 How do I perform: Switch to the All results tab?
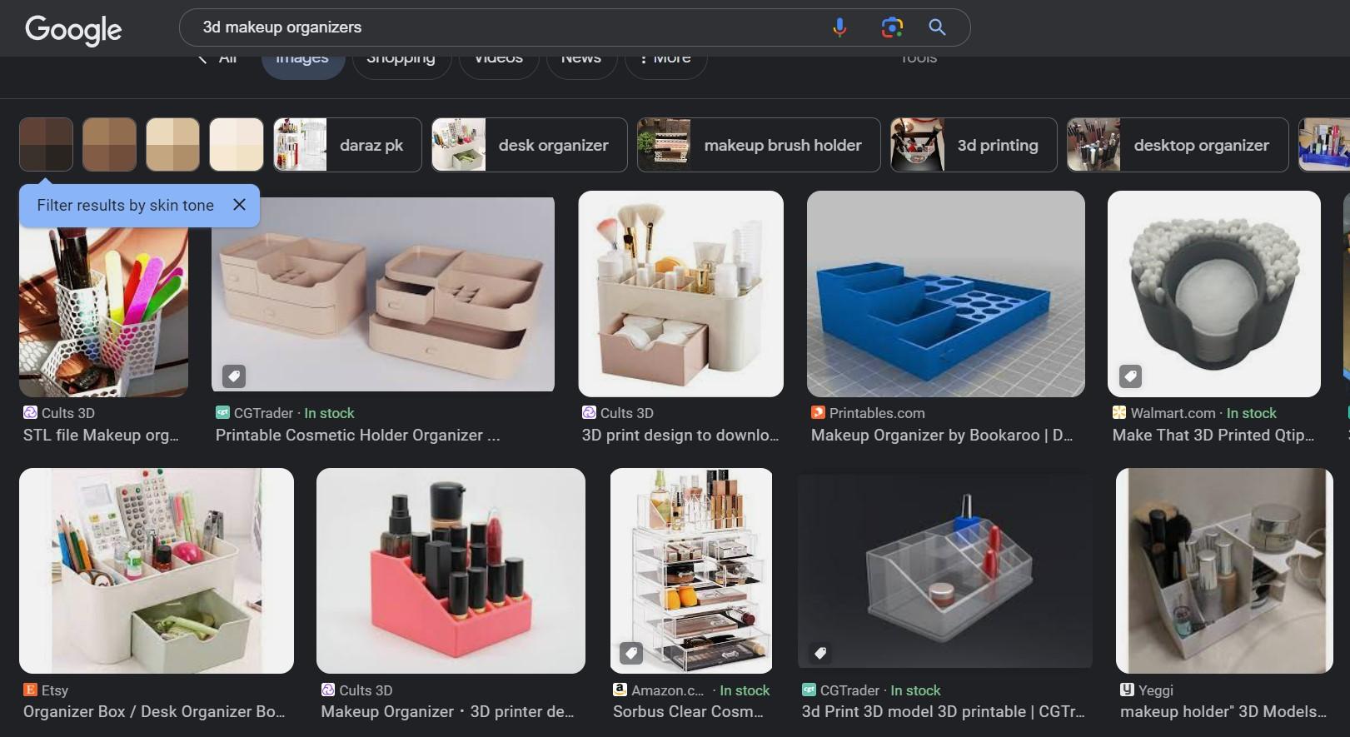point(219,59)
